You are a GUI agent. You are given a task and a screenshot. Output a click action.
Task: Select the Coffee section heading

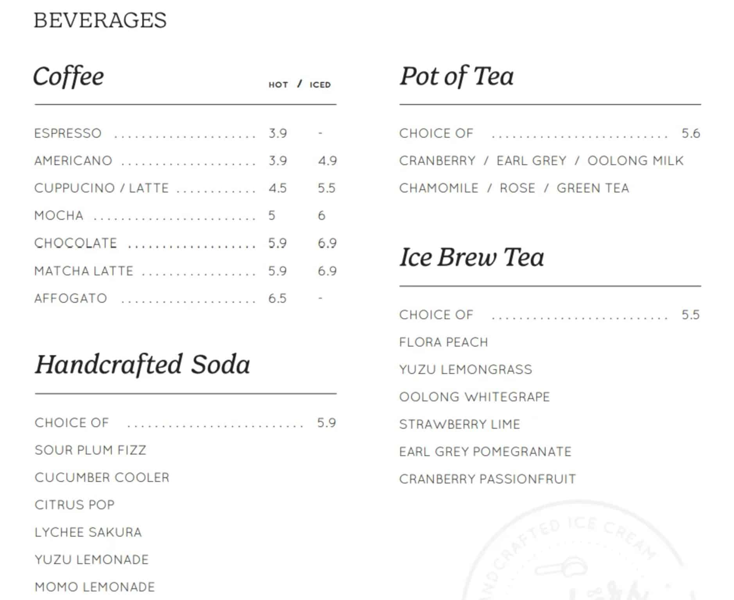tap(68, 76)
